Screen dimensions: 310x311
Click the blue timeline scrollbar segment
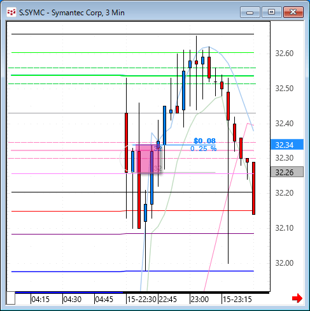[x=69, y=293]
